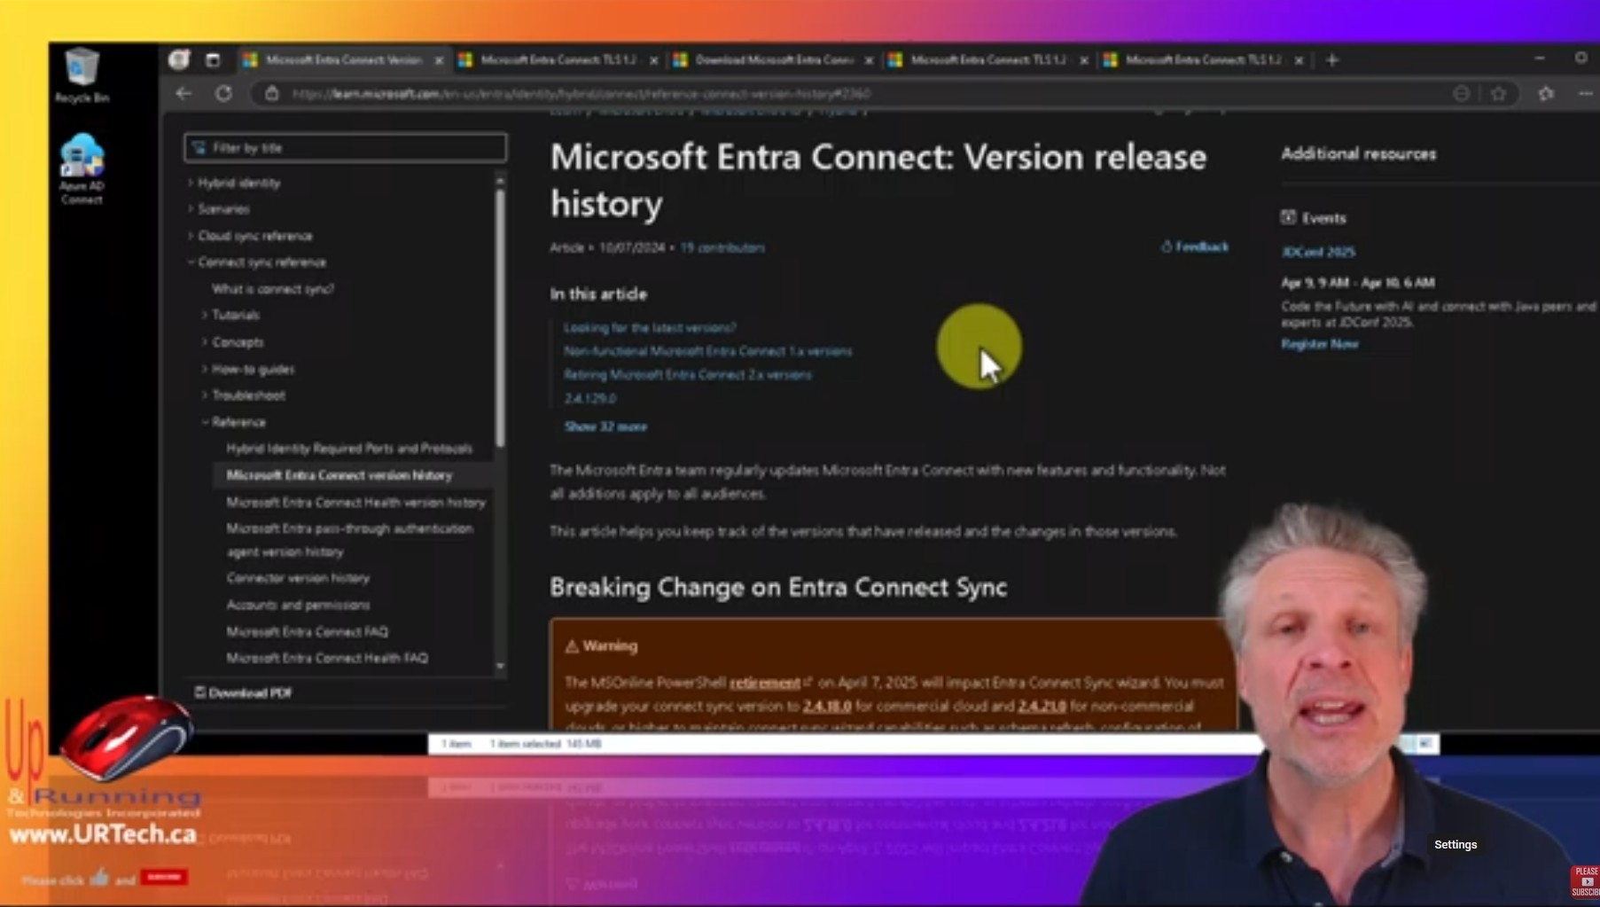
Task: Open a new tab with the plus icon
Action: click(x=1331, y=60)
